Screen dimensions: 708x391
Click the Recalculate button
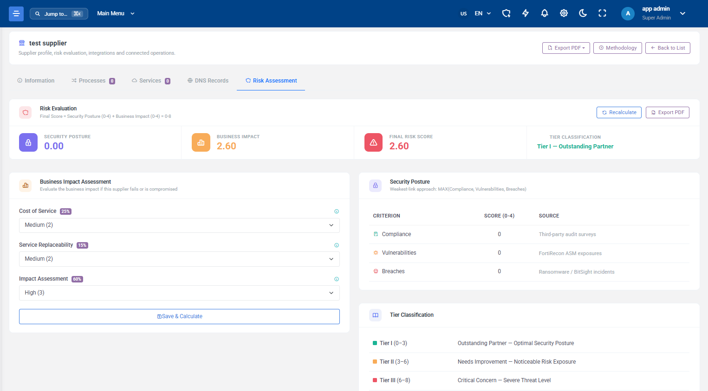click(x=619, y=112)
